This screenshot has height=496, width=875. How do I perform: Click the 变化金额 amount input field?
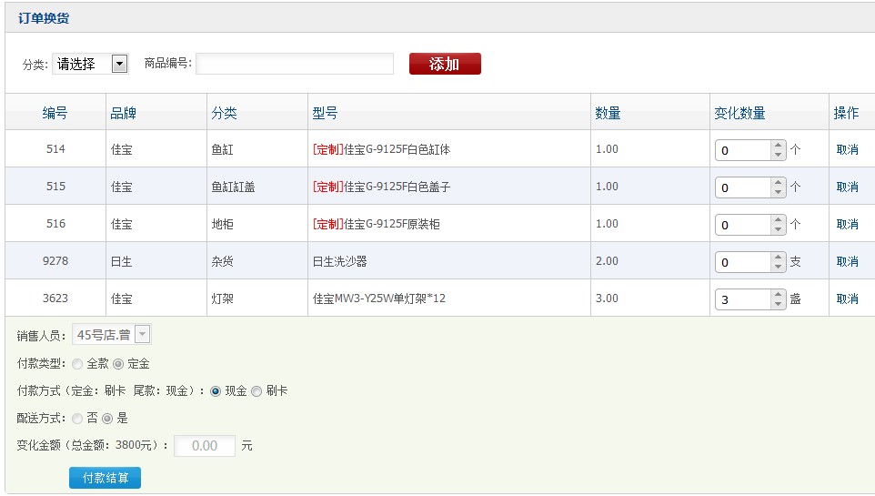[205, 446]
